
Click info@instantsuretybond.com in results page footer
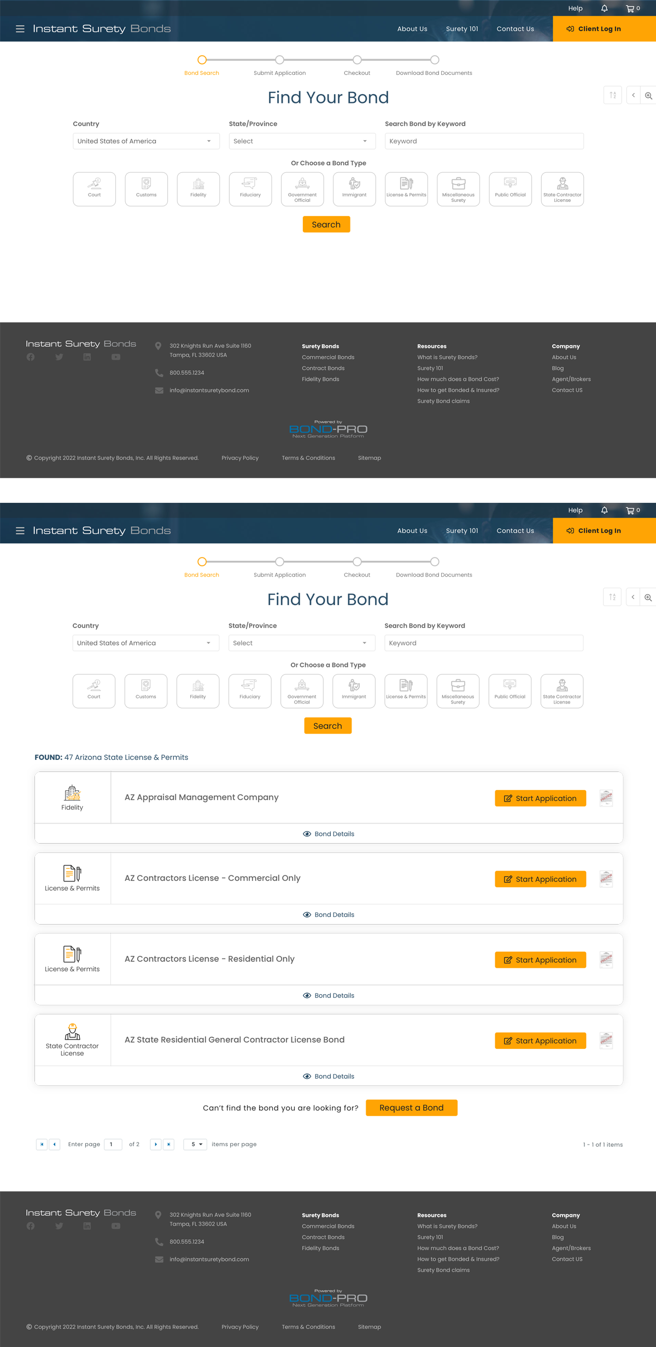pos(209,1259)
